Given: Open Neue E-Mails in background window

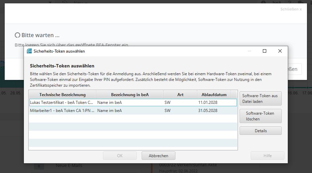Looking at the screenshot, I should [69, 165].
